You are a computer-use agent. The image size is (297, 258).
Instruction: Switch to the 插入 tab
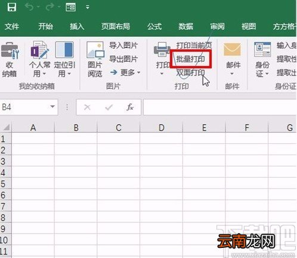point(77,26)
